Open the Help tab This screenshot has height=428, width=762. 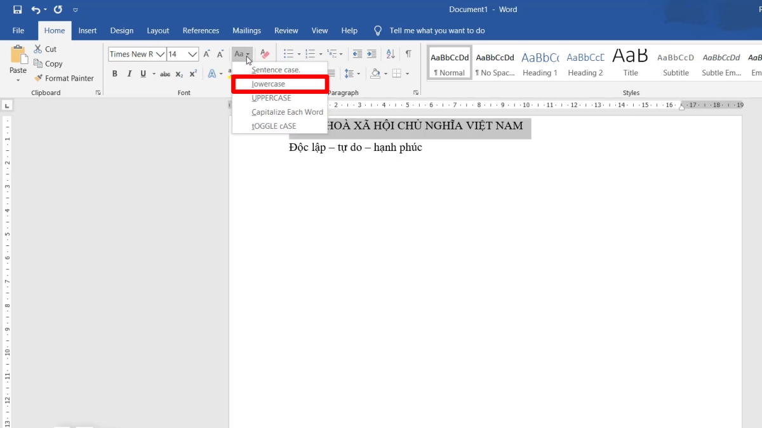click(x=349, y=30)
